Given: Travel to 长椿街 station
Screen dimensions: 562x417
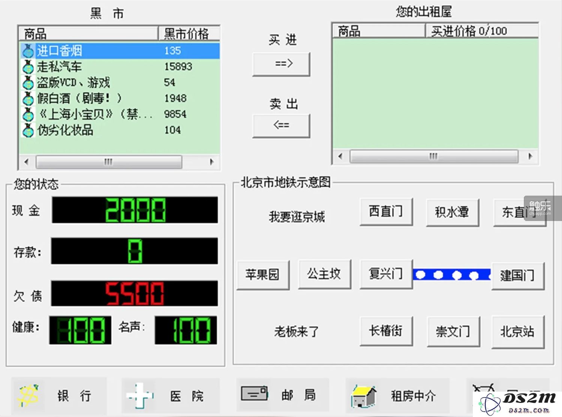Looking at the screenshot, I should point(386,331).
